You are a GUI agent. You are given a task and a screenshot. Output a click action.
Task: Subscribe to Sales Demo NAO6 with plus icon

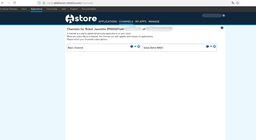[214, 46]
